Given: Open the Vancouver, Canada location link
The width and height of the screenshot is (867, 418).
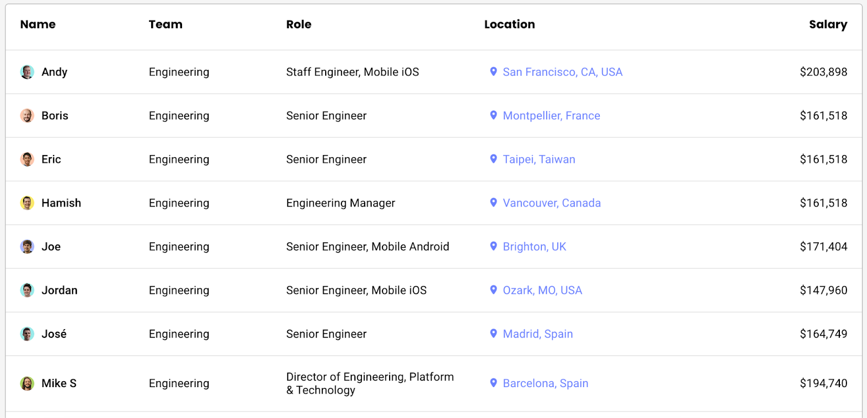Looking at the screenshot, I should 552,203.
